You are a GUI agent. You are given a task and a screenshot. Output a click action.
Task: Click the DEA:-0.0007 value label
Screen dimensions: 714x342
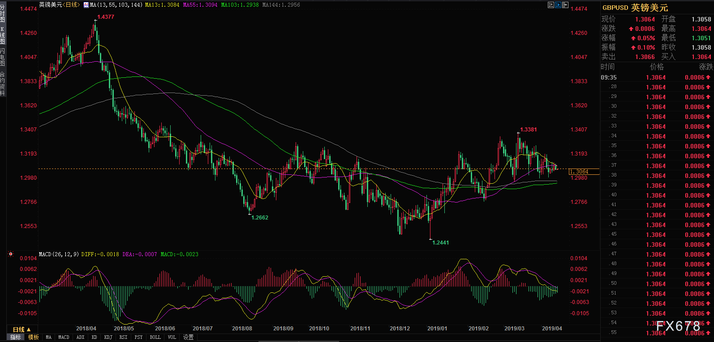click(140, 254)
